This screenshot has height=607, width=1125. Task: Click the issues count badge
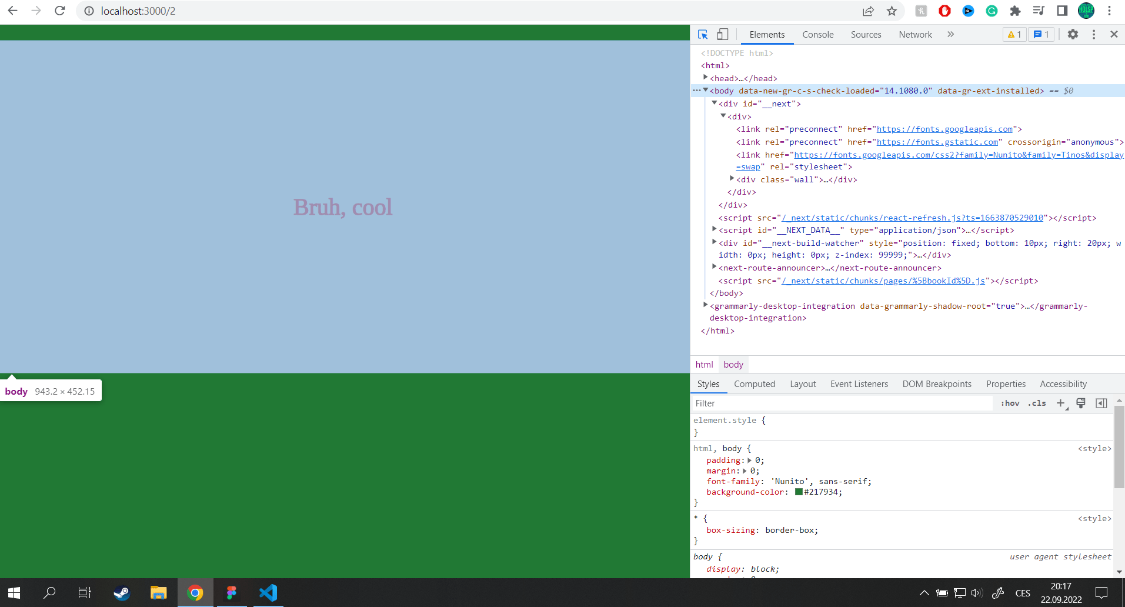click(x=1041, y=35)
